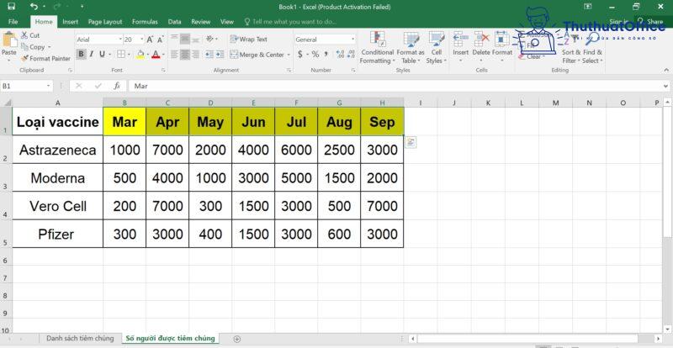Decrease font size with the small A icon
The width and height of the screenshot is (673, 348).
coord(160,40)
